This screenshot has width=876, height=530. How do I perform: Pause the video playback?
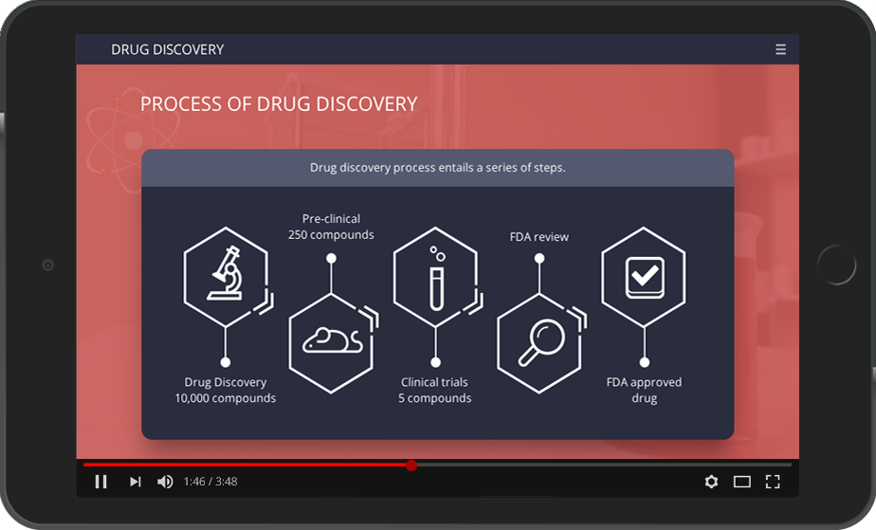[101, 482]
